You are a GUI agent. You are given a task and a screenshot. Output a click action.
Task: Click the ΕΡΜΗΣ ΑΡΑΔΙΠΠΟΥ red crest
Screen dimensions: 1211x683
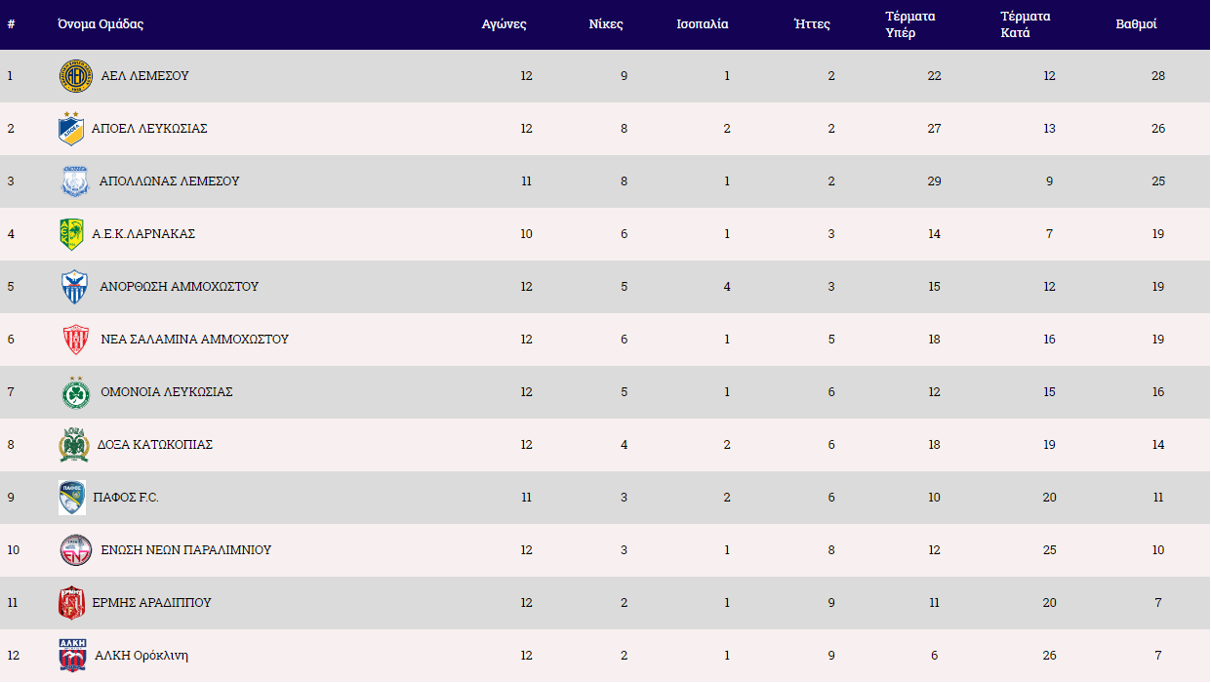tap(71, 603)
